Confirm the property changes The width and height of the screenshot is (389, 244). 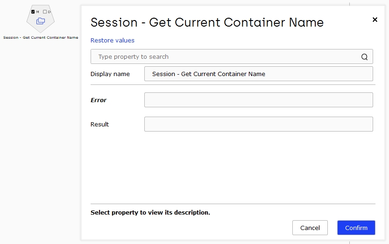tap(356, 228)
